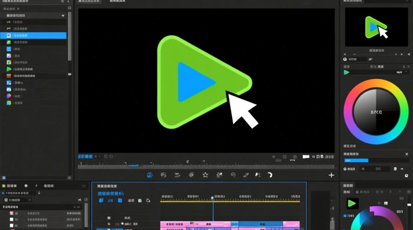The width and height of the screenshot is (413, 230).
Task: Click the first blue square icon in timeline header
Action: click(x=101, y=201)
